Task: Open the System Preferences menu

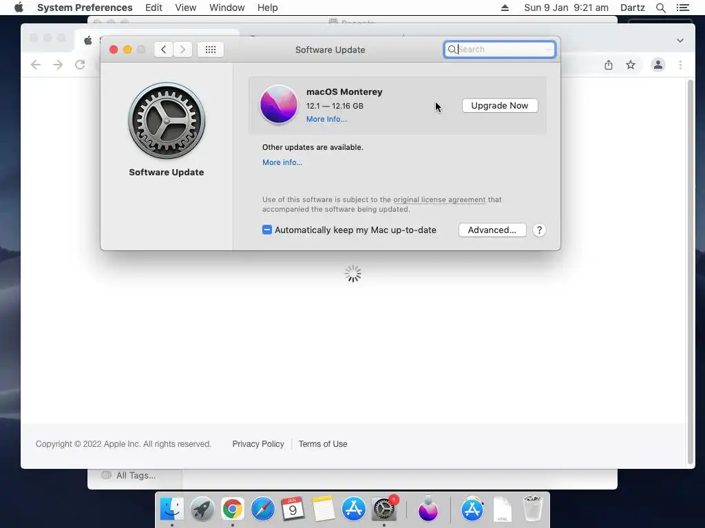Action: (x=85, y=8)
